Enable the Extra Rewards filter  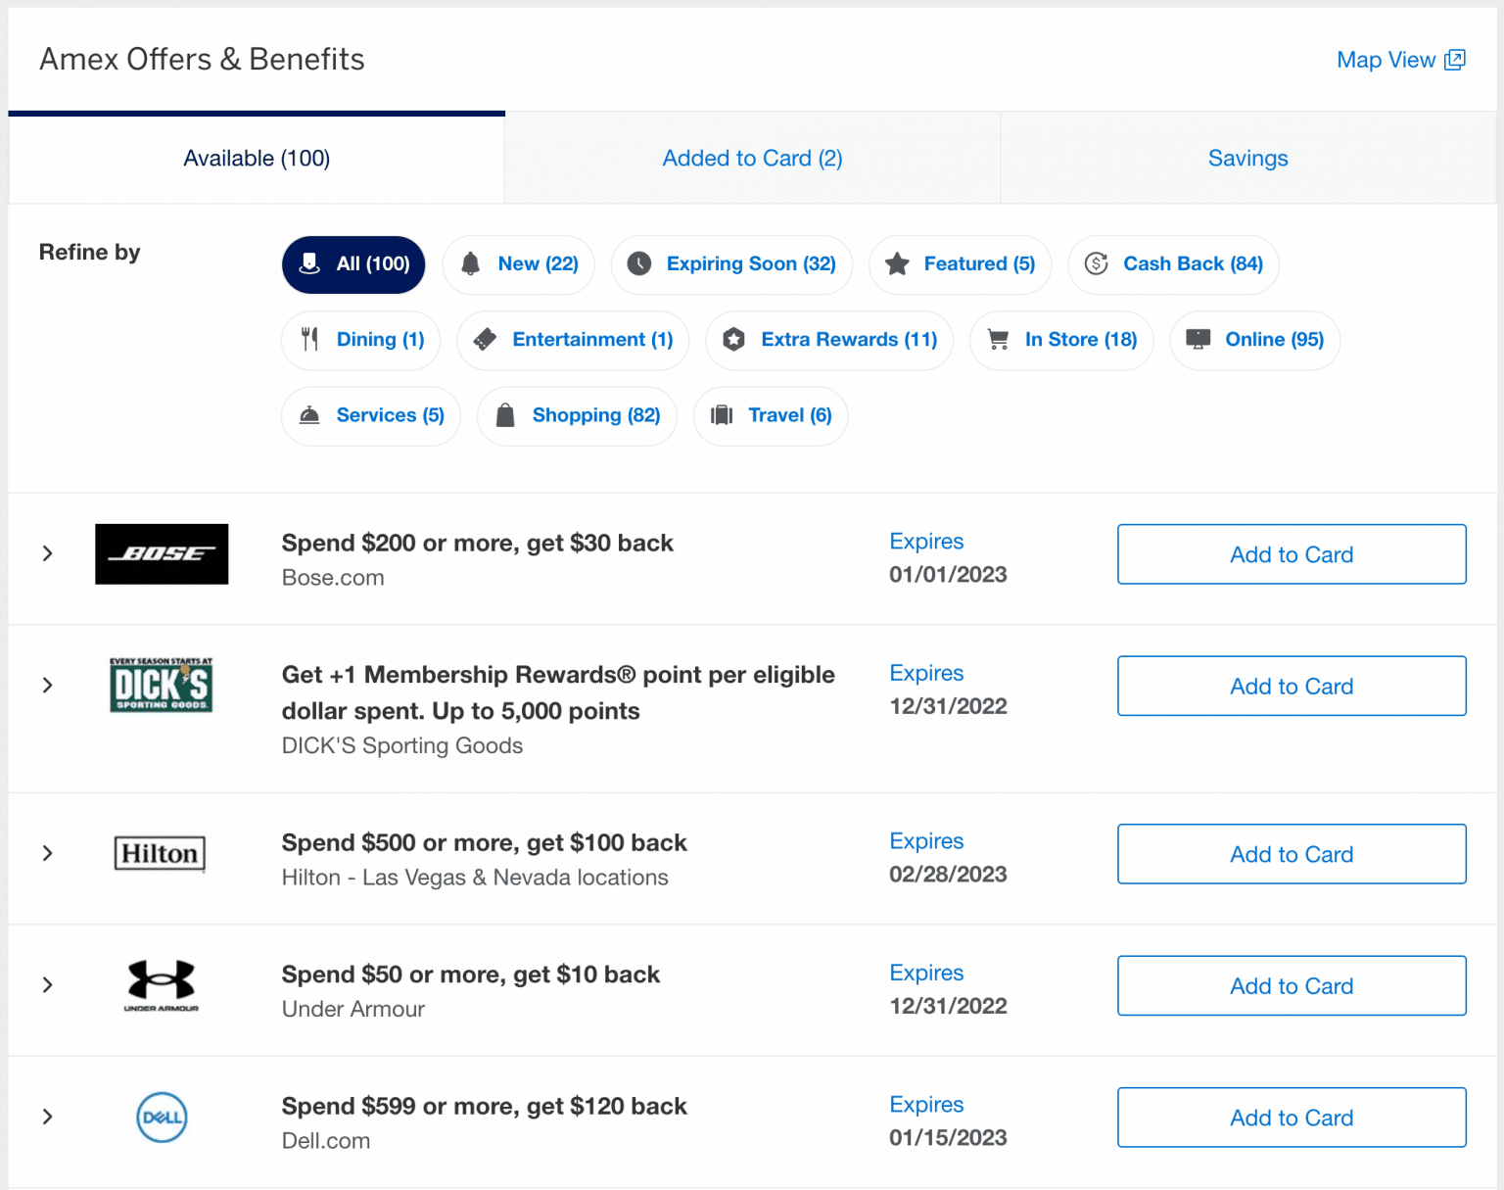[828, 340]
